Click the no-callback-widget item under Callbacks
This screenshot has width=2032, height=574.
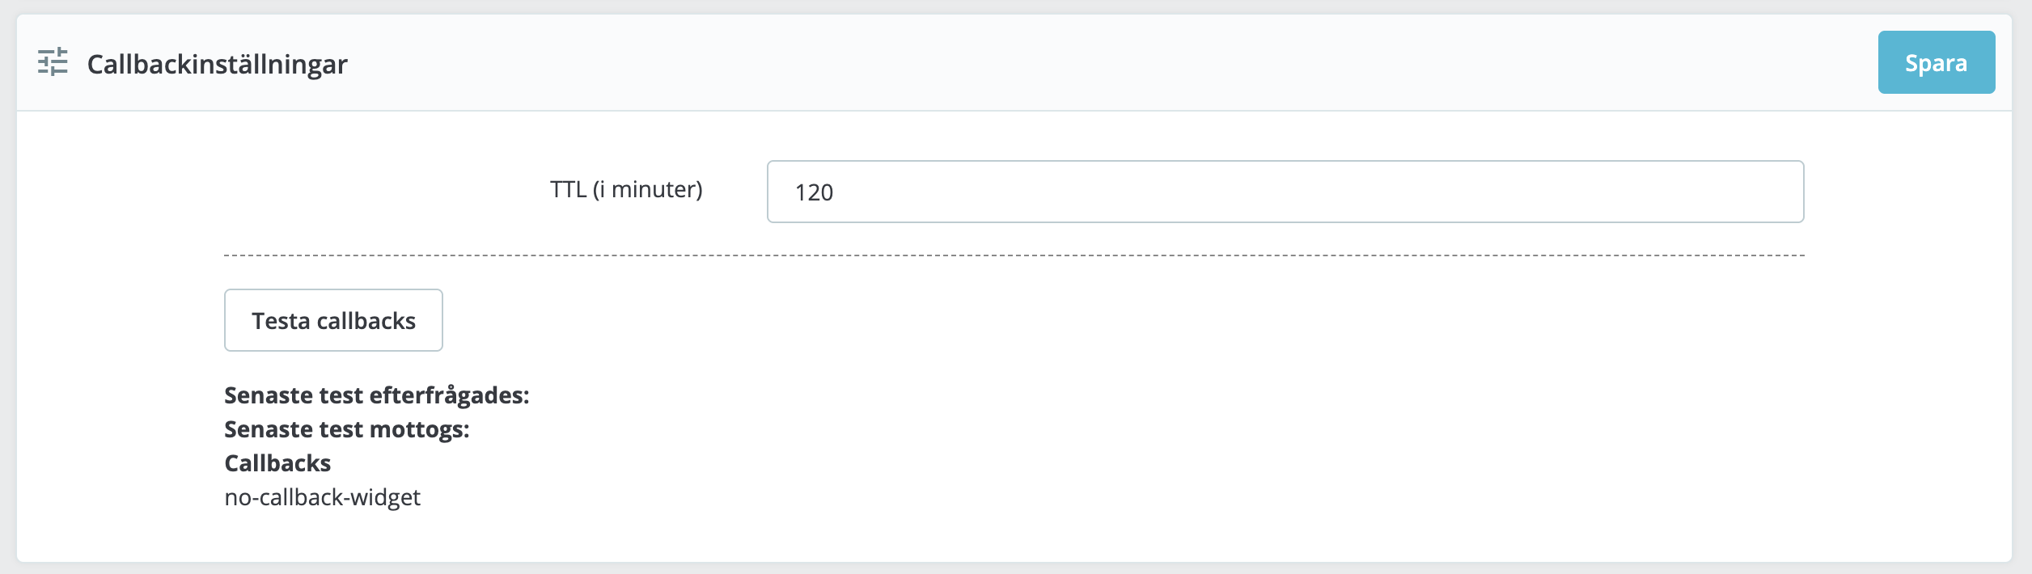pyautogui.click(x=323, y=497)
